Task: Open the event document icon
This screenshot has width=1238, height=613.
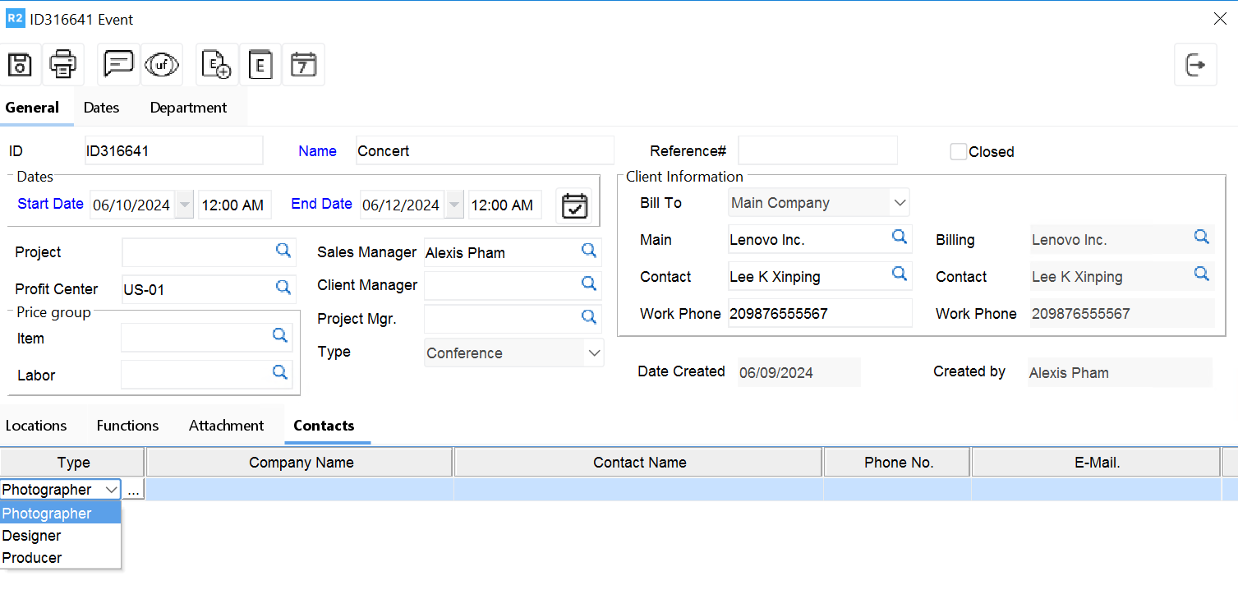Action: [260, 64]
